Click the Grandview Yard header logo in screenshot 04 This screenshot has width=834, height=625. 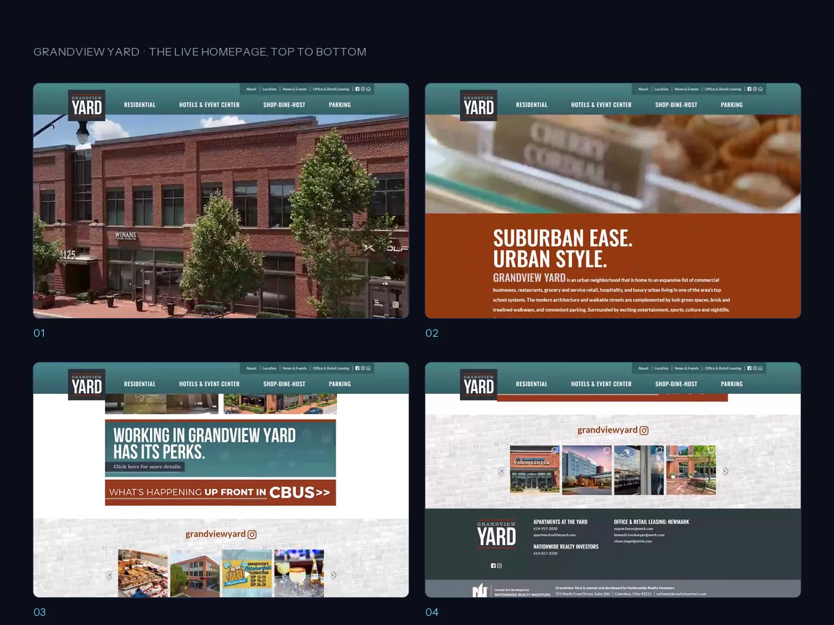[479, 385]
